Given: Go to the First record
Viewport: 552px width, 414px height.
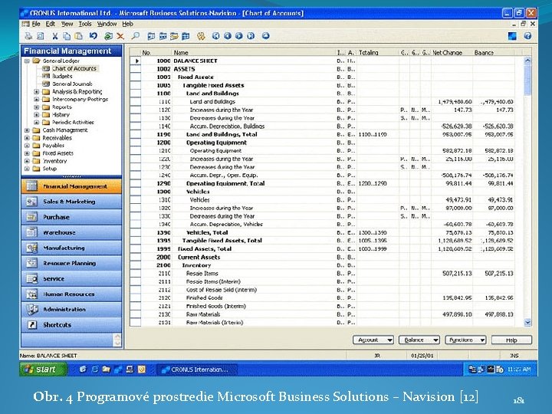Looking at the screenshot, I should 215,36.
